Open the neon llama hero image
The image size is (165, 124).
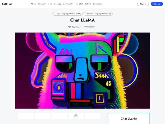pyautogui.click(x=82, y=71)
